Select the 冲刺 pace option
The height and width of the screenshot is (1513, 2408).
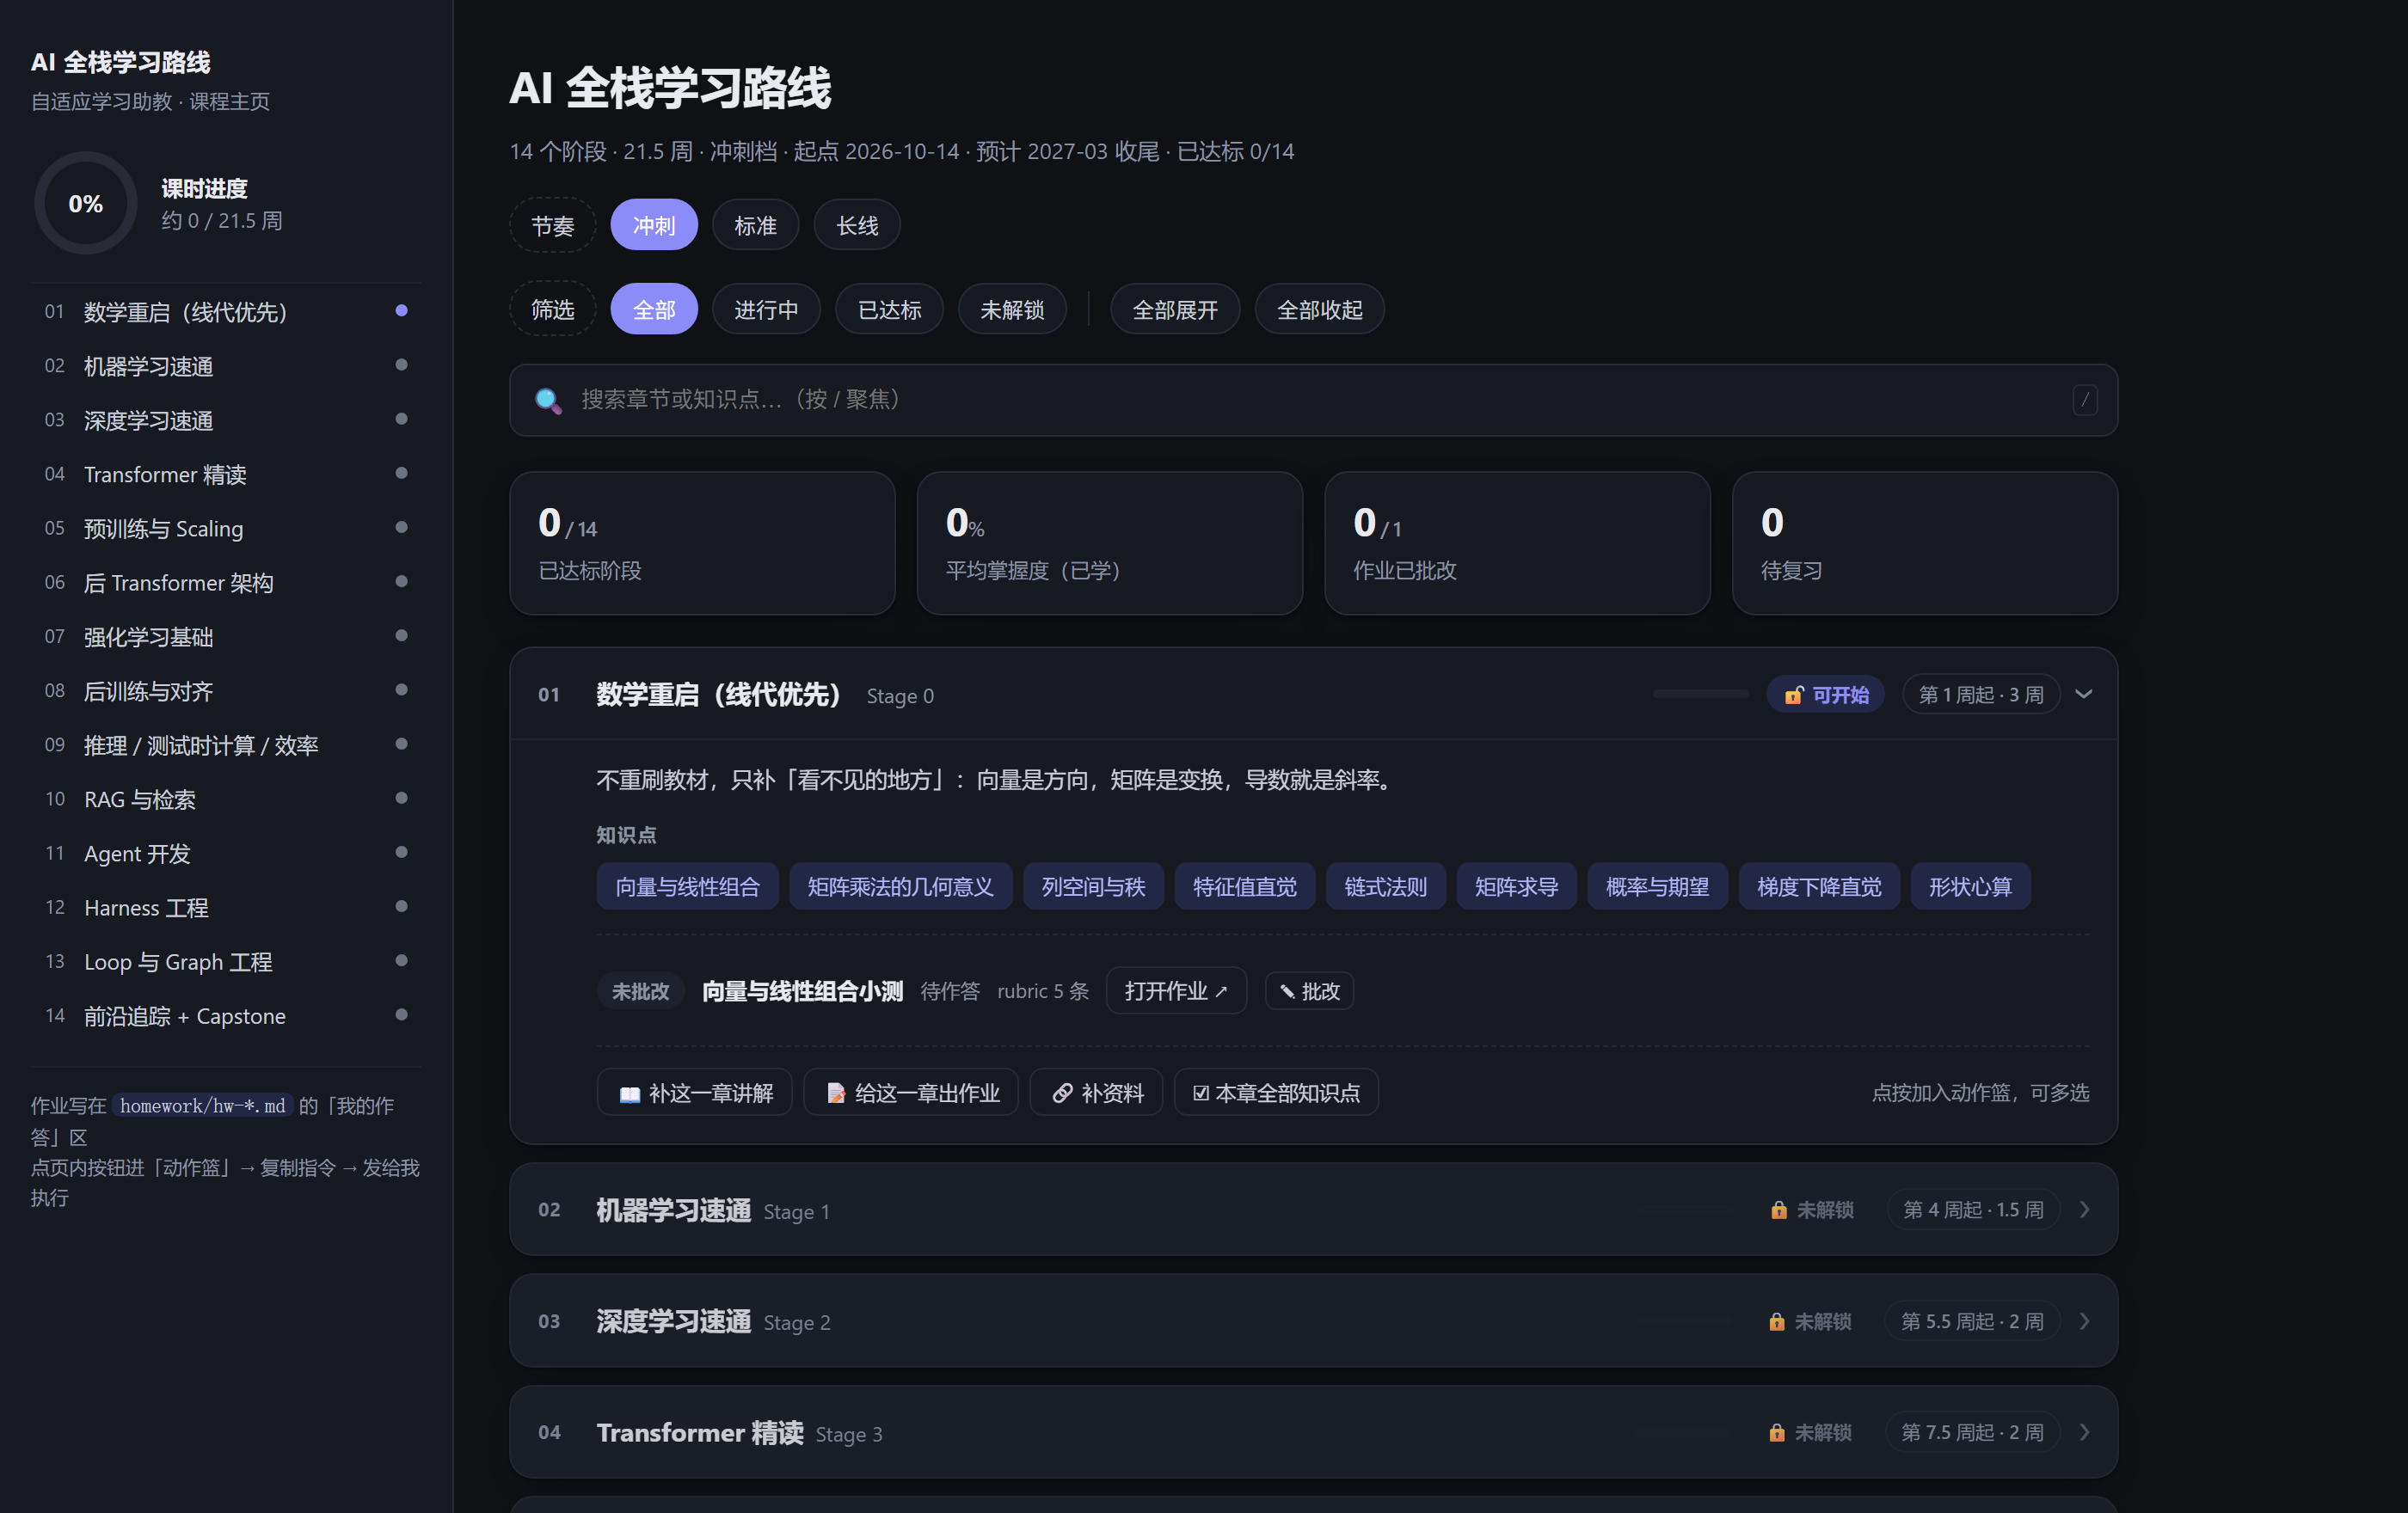pyautogui.click(x=654, y=226)
